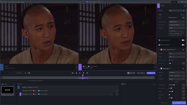Open the Help menu
187x105 pixels.
pyautogui.click(x=23, y=2)
